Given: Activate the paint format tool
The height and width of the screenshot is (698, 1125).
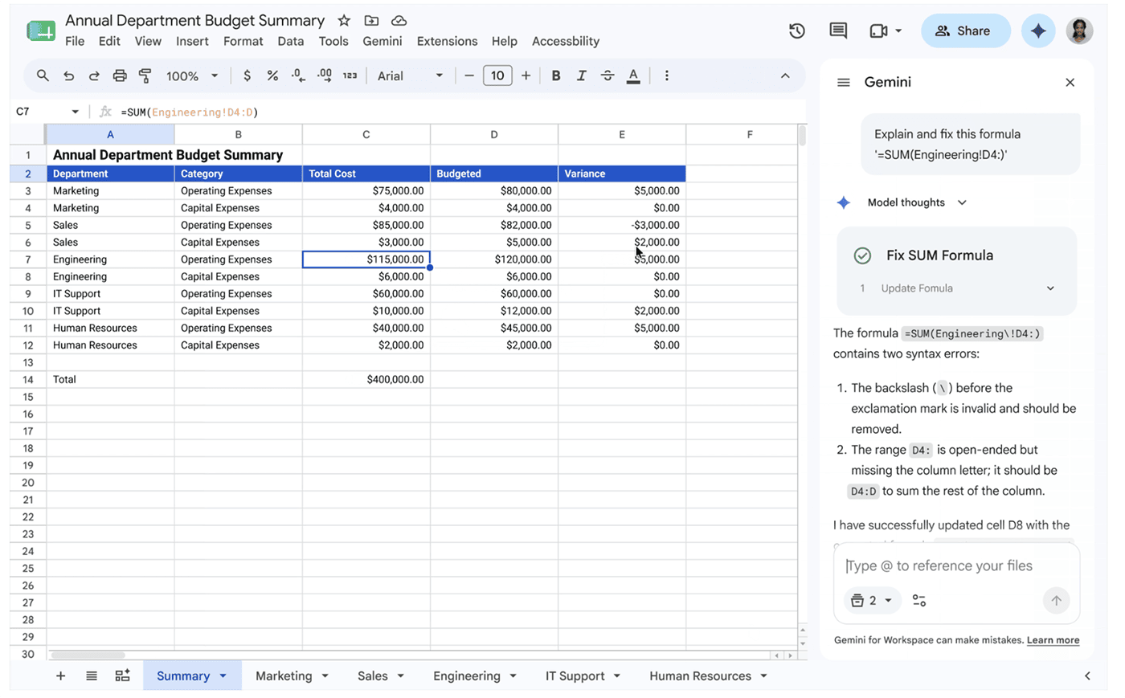Looking at the screenshot, I should pyautogui.click(x=145, y=76).
